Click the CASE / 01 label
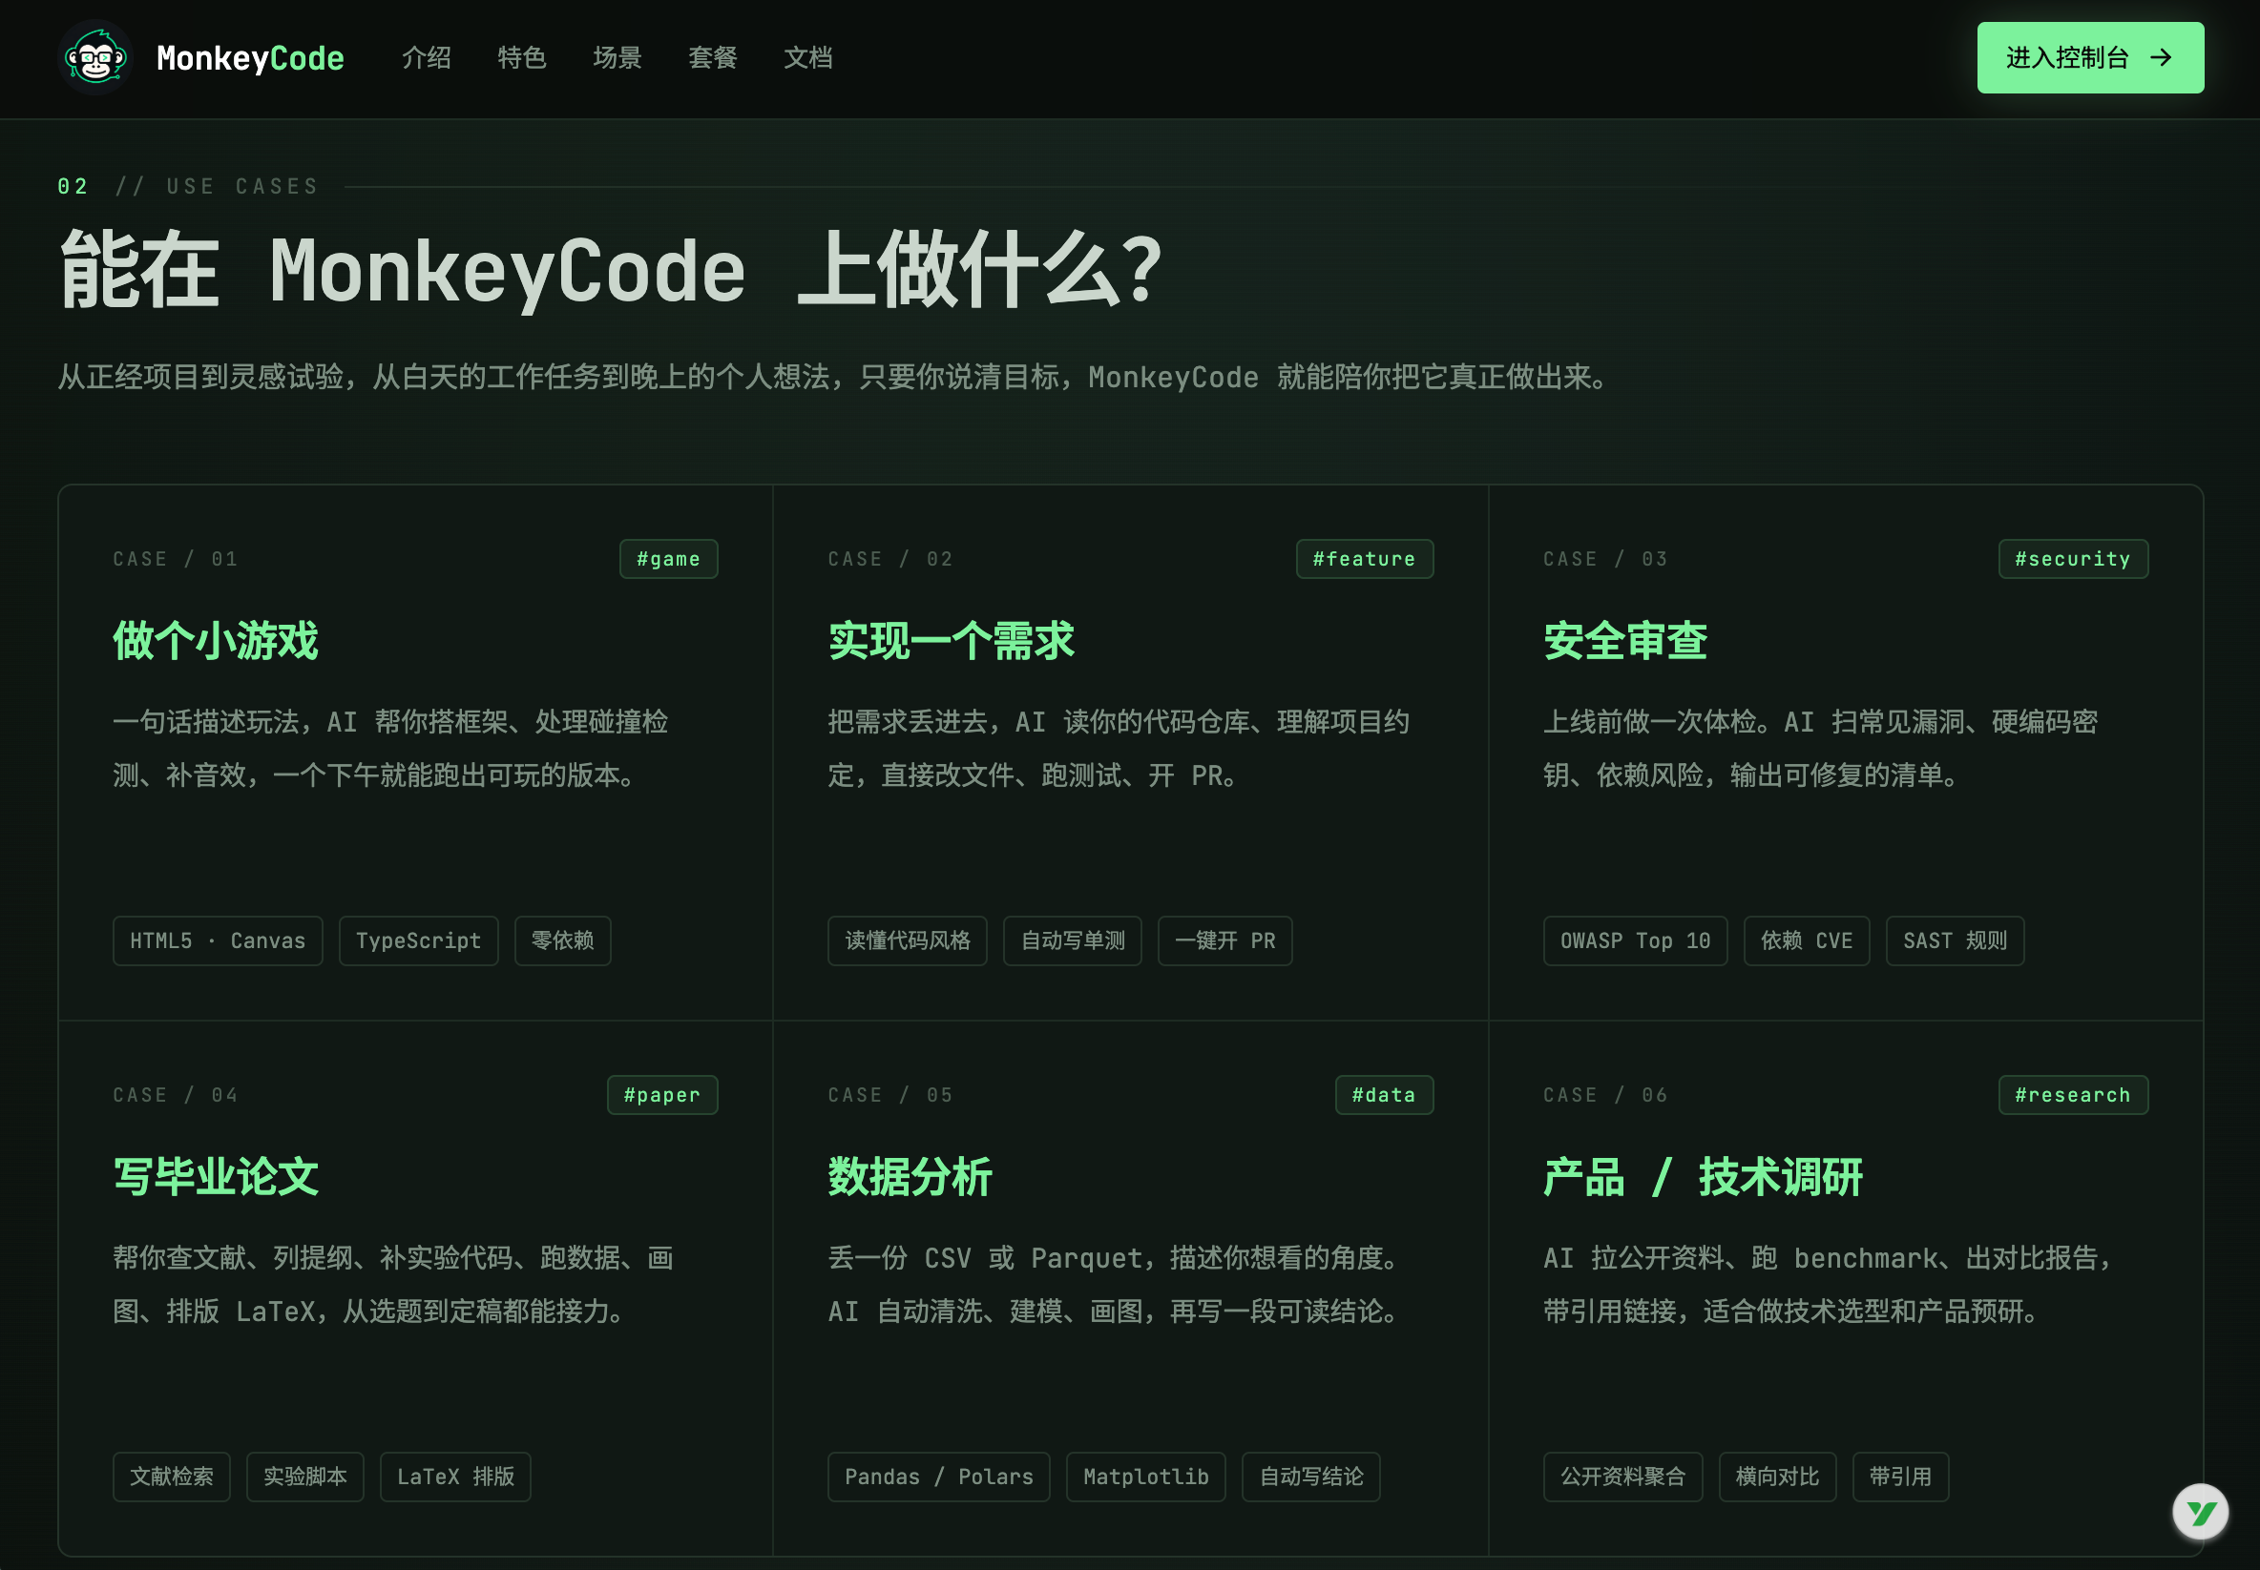Viewport: 2260px width, 1570px height. tap(176, 559)
